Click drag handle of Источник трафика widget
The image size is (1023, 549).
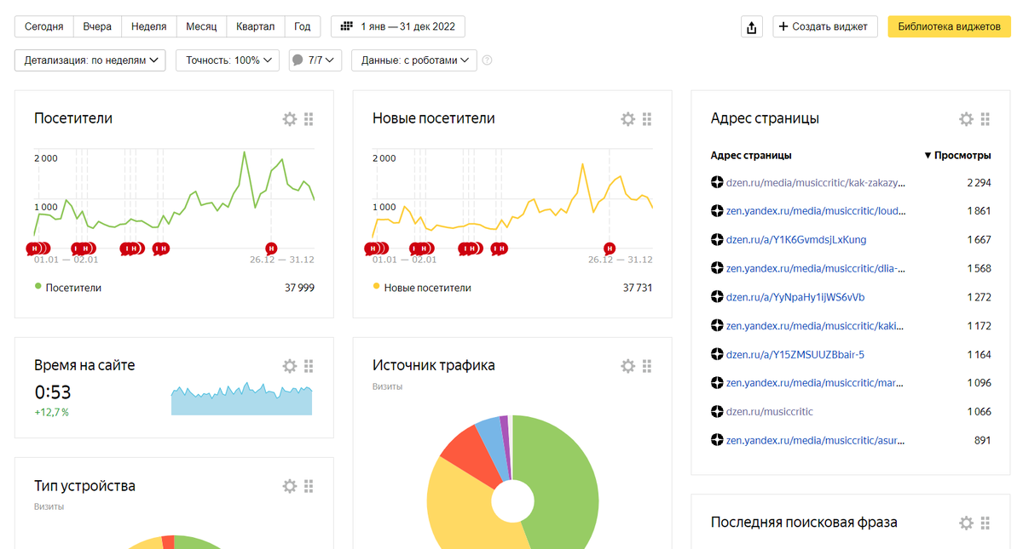tap(647, 366)
